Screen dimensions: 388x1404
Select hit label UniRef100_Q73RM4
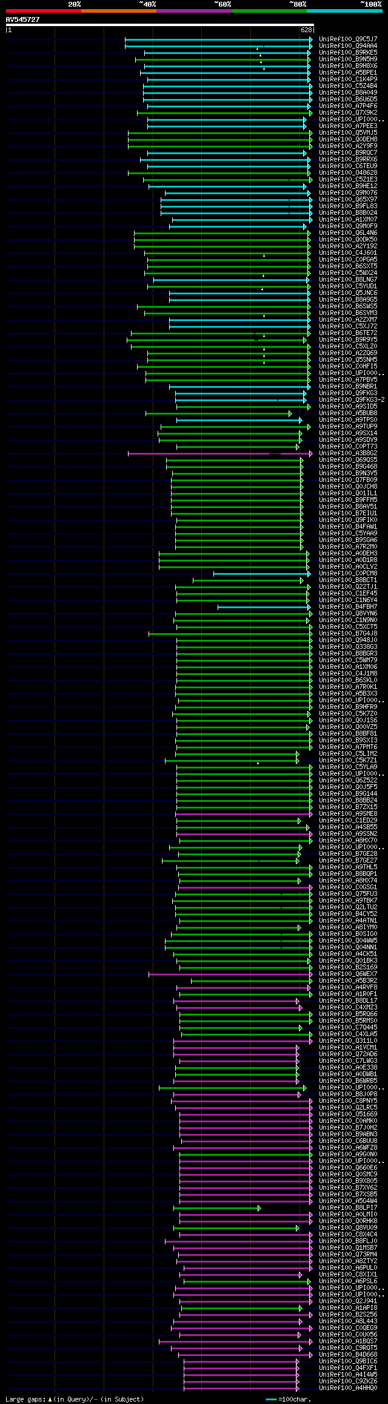coord(348,1254)
